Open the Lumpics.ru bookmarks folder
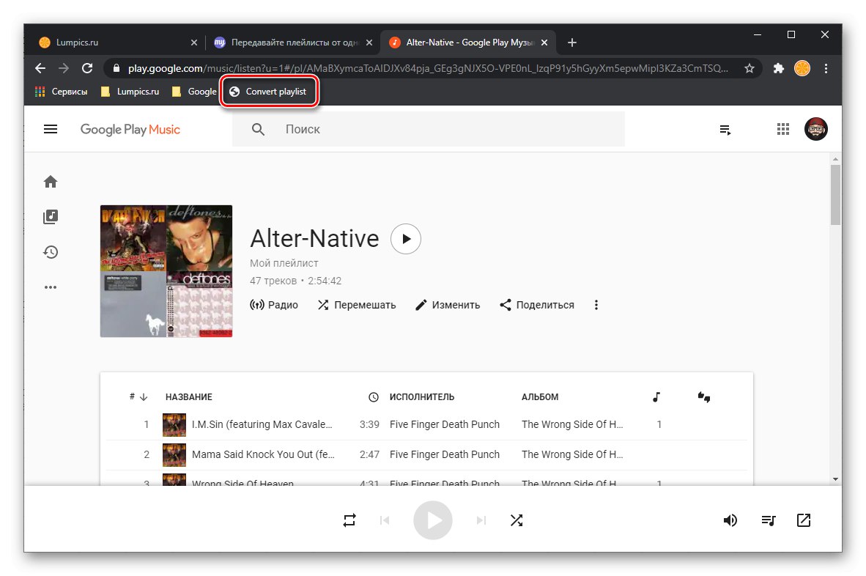The image size is (866, 576). click(130, 92)
